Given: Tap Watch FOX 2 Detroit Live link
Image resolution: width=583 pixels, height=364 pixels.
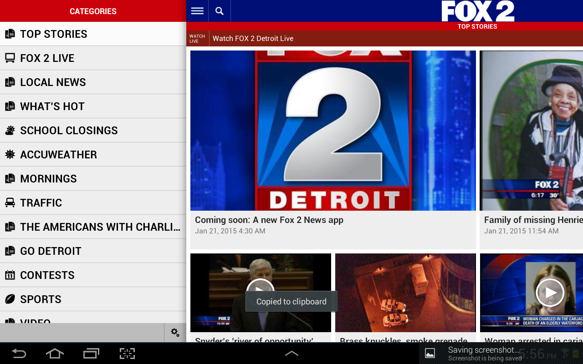Looking at the screenshot, I should tap(253, 39).
